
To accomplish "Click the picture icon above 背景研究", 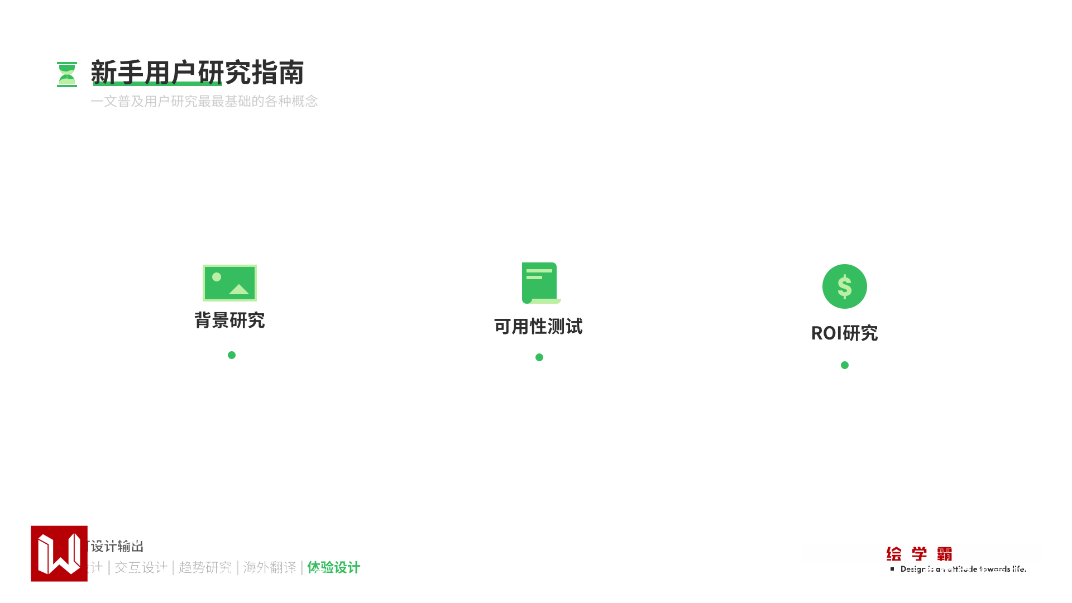I will click(x=229, y=283).
